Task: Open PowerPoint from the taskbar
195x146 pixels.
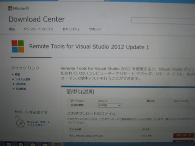Action: point(33,144)
